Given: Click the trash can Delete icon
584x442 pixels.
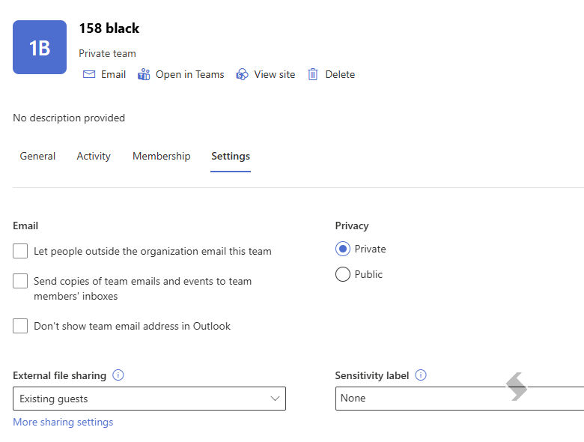Looking at the screenshot, I should coord(313,74).
